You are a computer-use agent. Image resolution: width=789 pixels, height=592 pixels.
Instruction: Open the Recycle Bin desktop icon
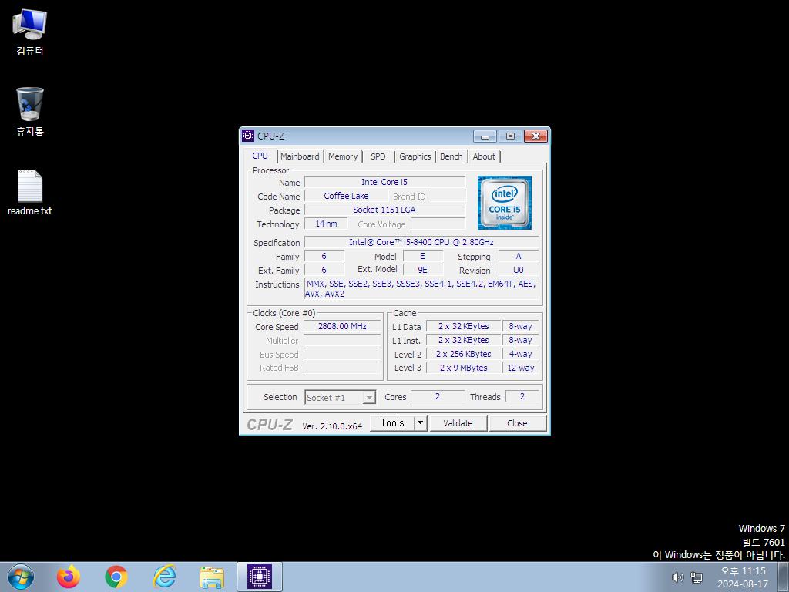(x=30, y=112)
